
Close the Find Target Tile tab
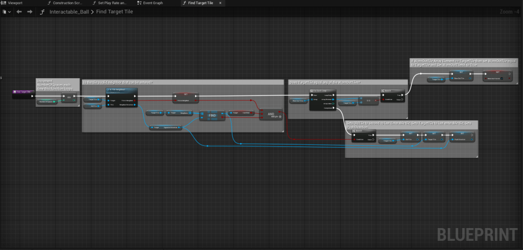(x=220, y=3)
